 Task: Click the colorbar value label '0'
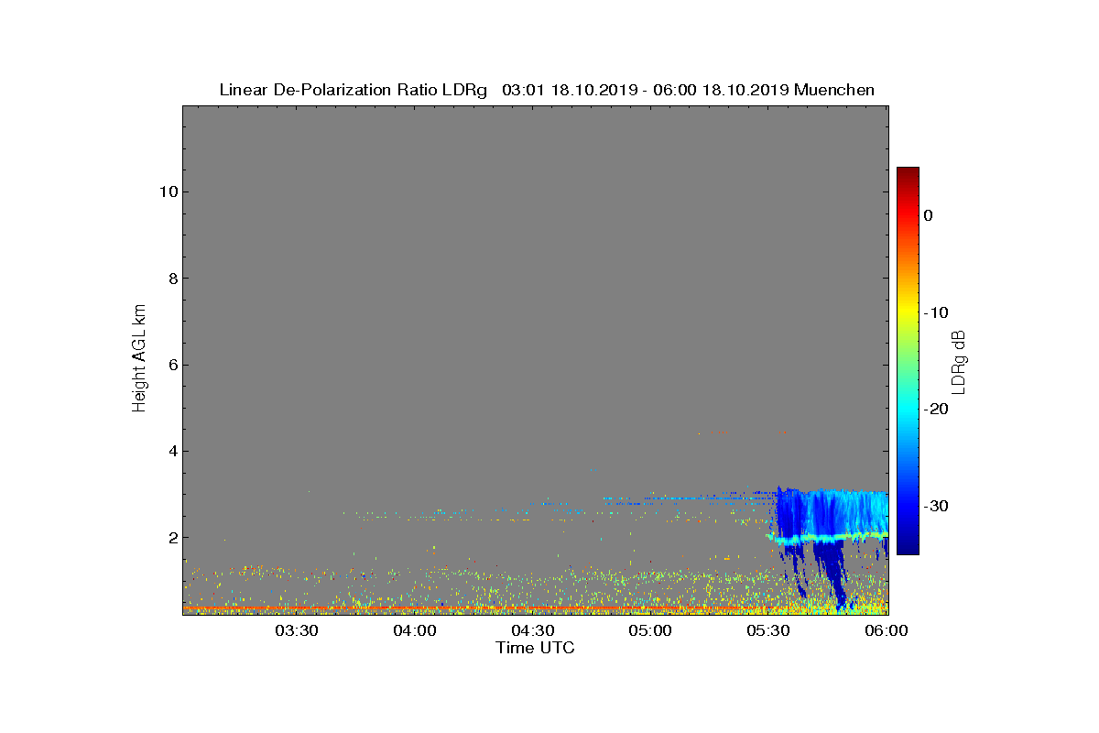928,215
